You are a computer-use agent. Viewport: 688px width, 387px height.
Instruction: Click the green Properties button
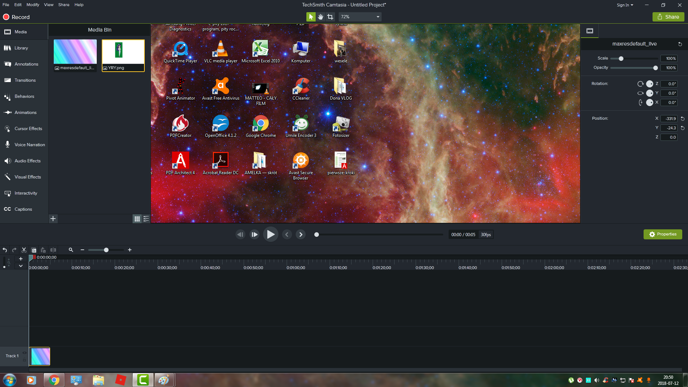663,234
